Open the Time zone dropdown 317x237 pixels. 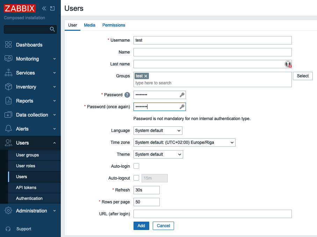pos(184,142)
